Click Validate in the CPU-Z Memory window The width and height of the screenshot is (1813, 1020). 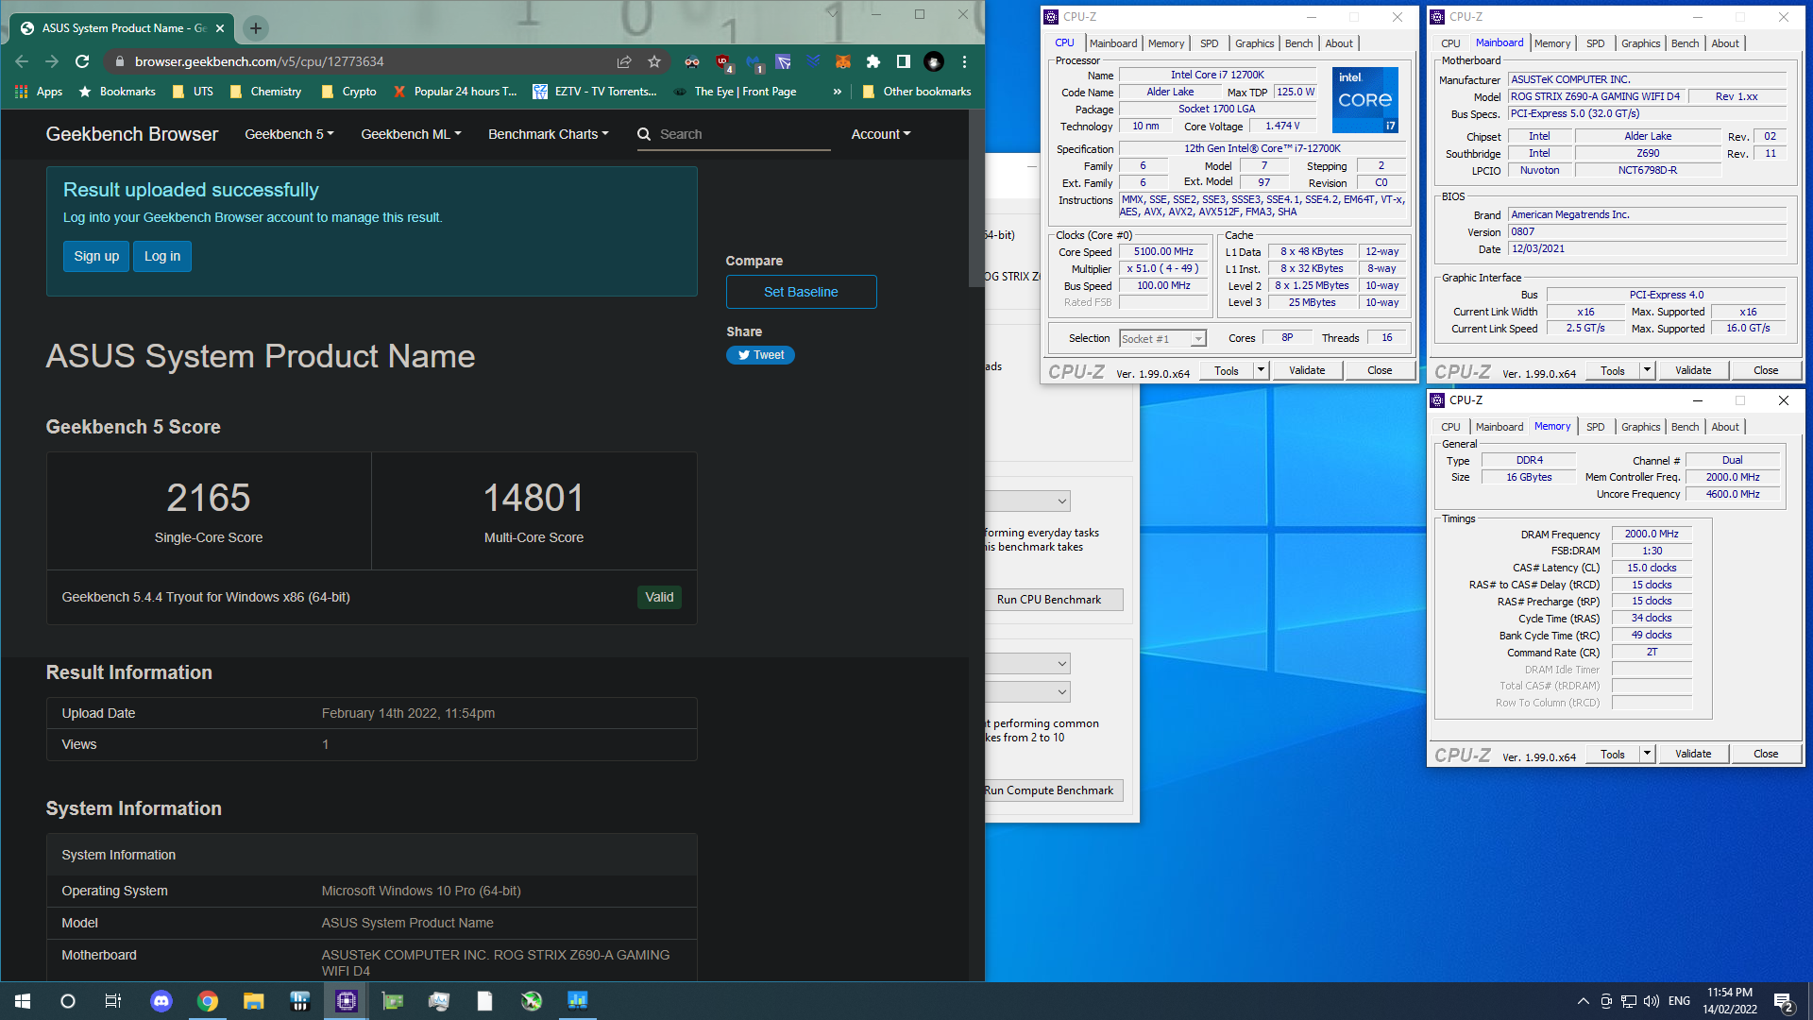coord(1693,754)
